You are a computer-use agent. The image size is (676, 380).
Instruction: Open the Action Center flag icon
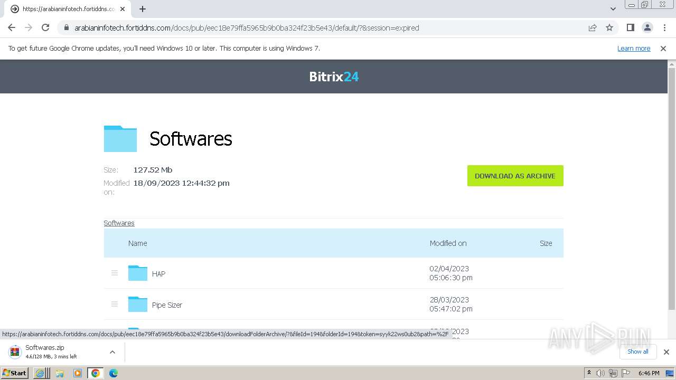[626, 373]
